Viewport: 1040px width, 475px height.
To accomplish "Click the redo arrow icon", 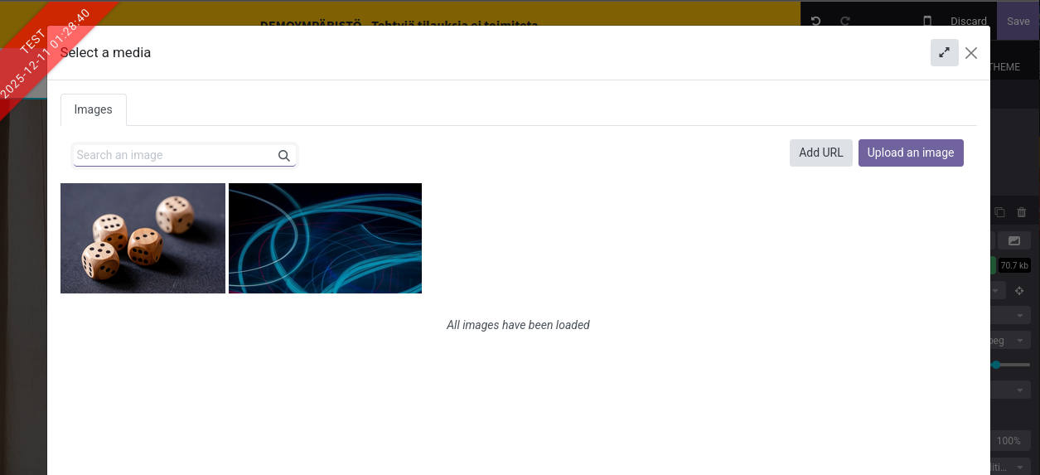I will (845, 21).
